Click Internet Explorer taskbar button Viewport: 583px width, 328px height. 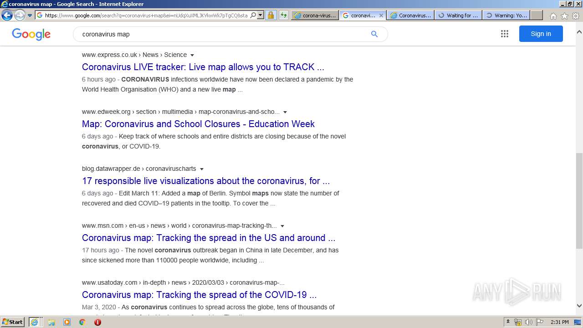[x=36, y=322]
